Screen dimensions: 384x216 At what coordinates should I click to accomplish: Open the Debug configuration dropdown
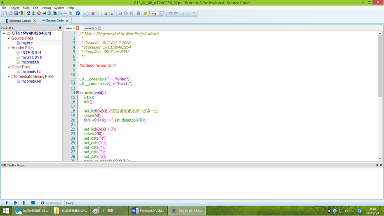pyautogui.click(x=161, y=14)
